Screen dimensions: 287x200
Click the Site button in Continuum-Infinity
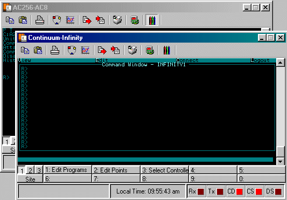tap(30, 179)
